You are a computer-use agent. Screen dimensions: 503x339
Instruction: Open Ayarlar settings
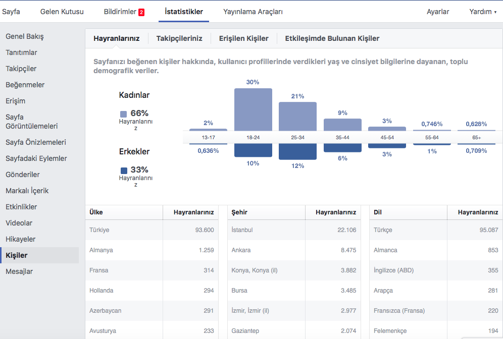click(438, 12)
